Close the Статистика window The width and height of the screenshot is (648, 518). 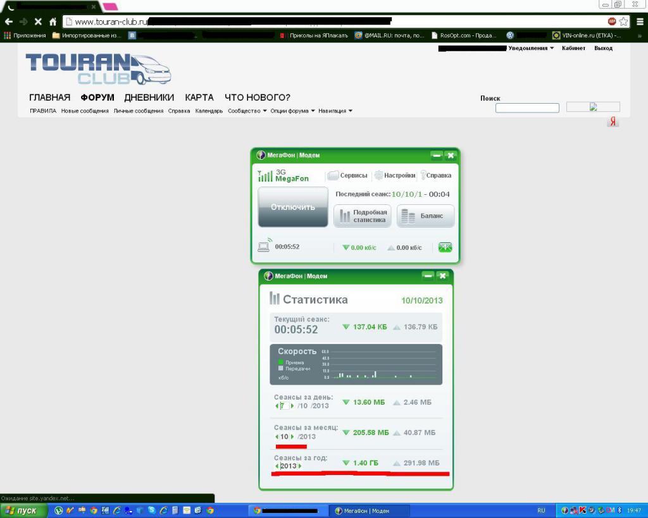click(x=442, y=276)
